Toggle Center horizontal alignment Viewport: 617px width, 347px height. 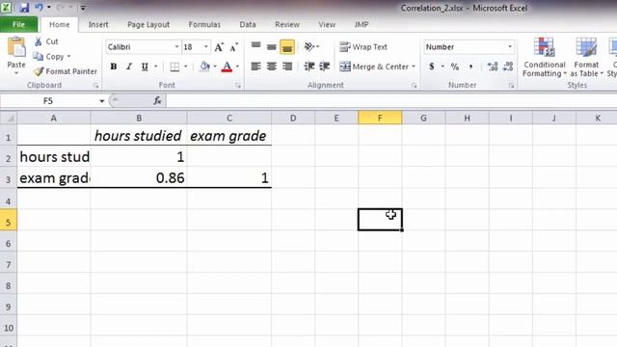click(272, 67)
